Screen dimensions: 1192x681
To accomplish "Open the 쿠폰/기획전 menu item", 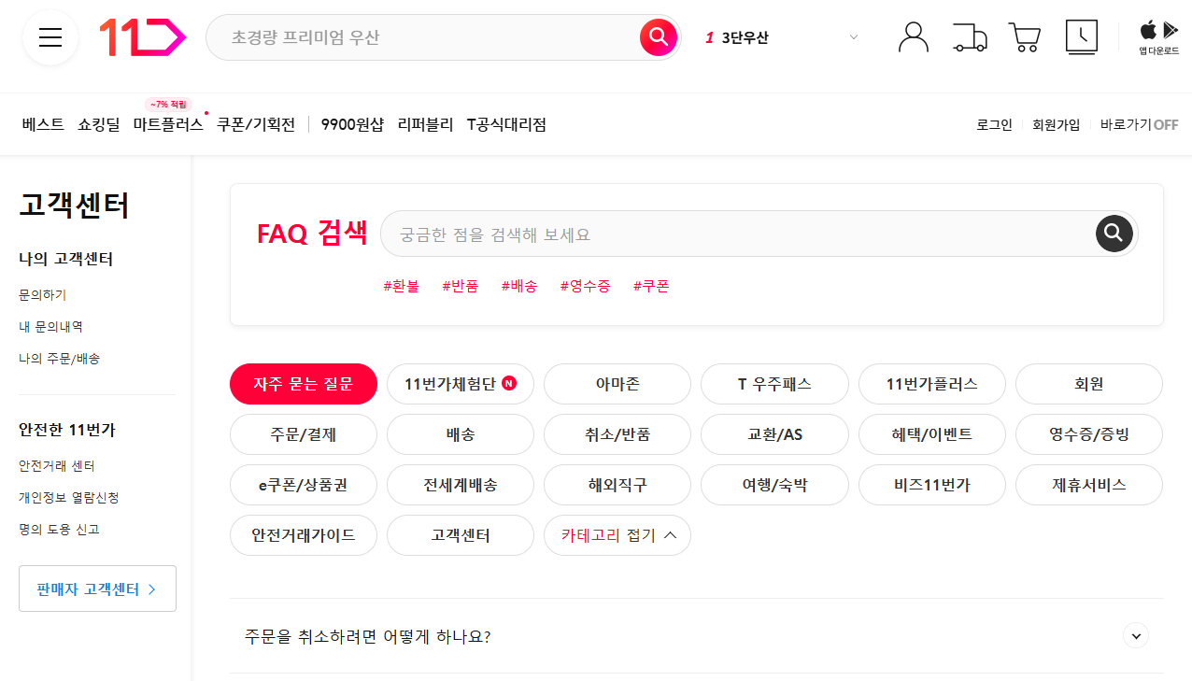I will tap(256, 124).
